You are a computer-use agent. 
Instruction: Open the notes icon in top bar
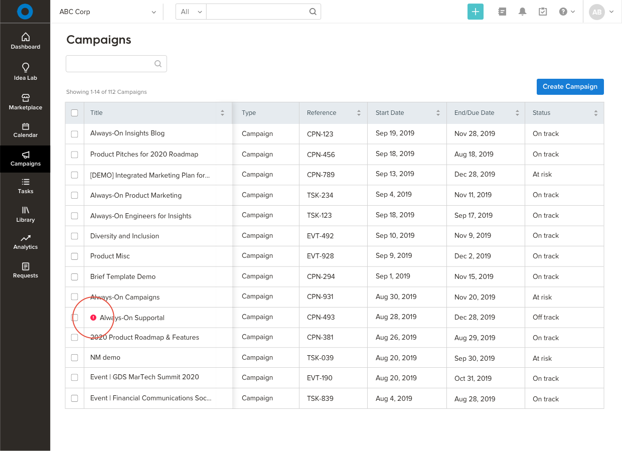click(x=502, y=12)
